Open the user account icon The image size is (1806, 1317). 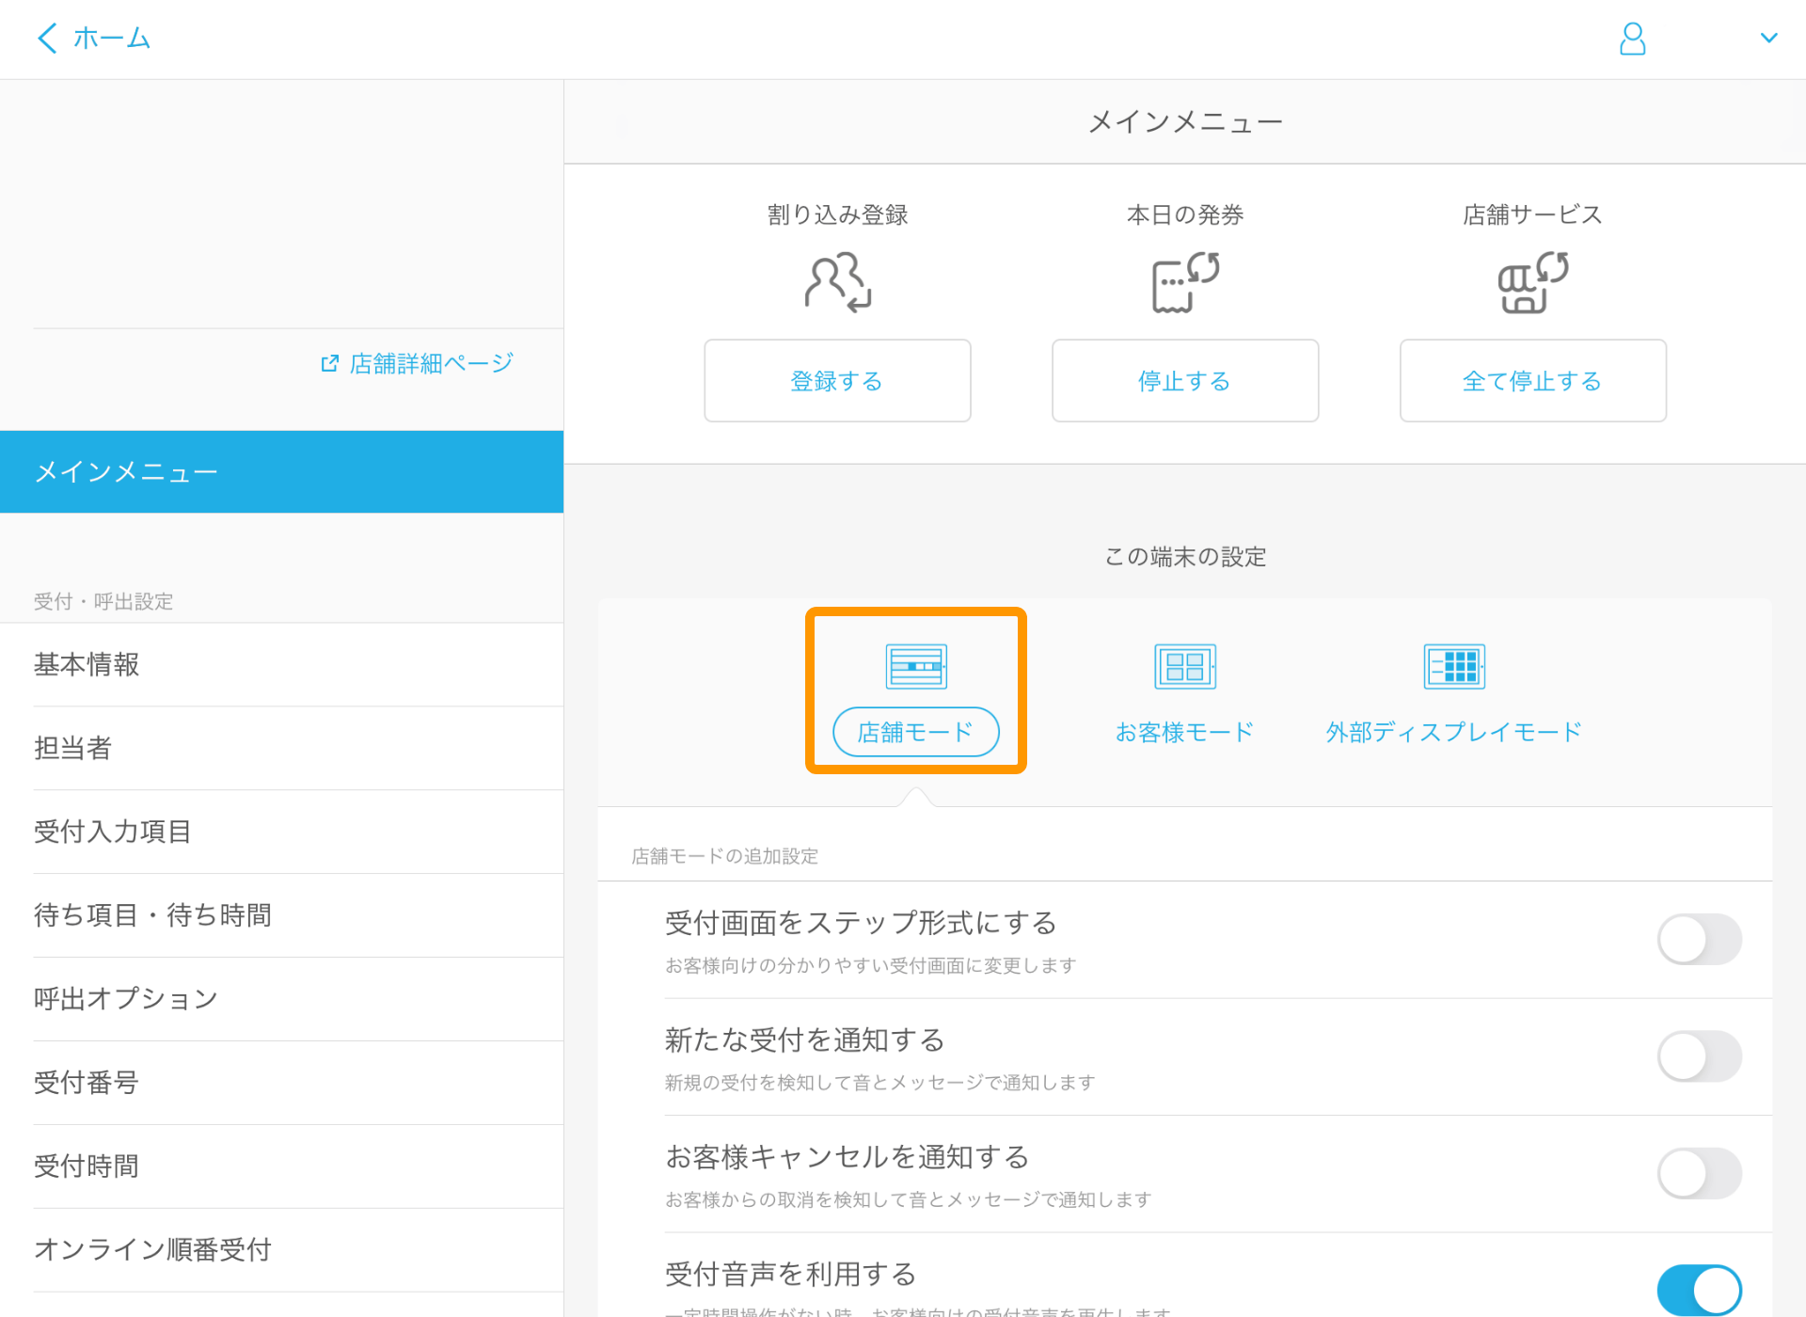pyautogui.click(x=1633, y=39)
